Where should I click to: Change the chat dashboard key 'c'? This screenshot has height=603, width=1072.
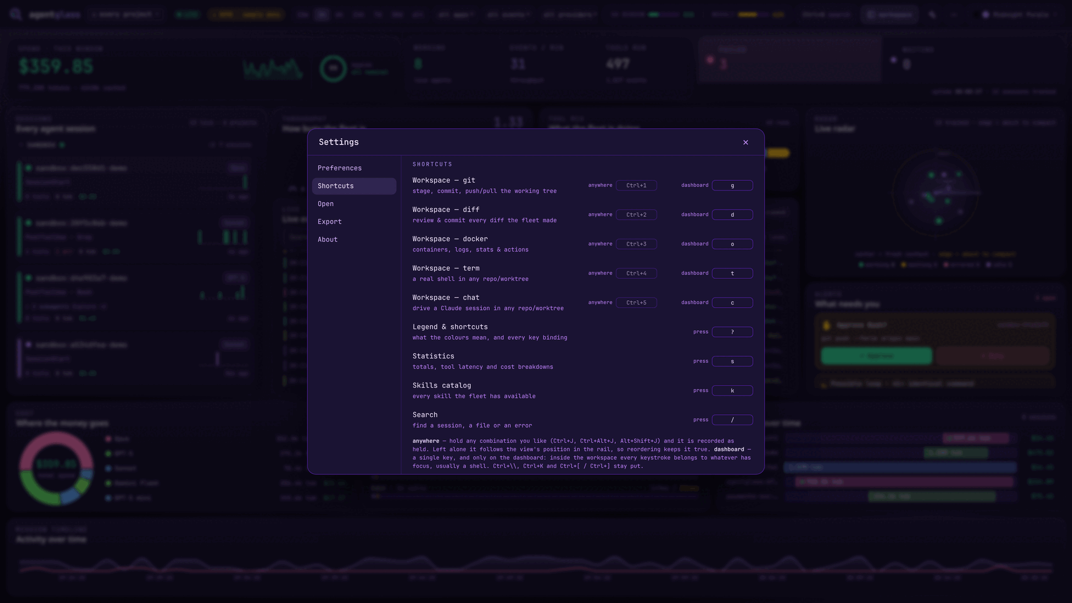point(732,302)
